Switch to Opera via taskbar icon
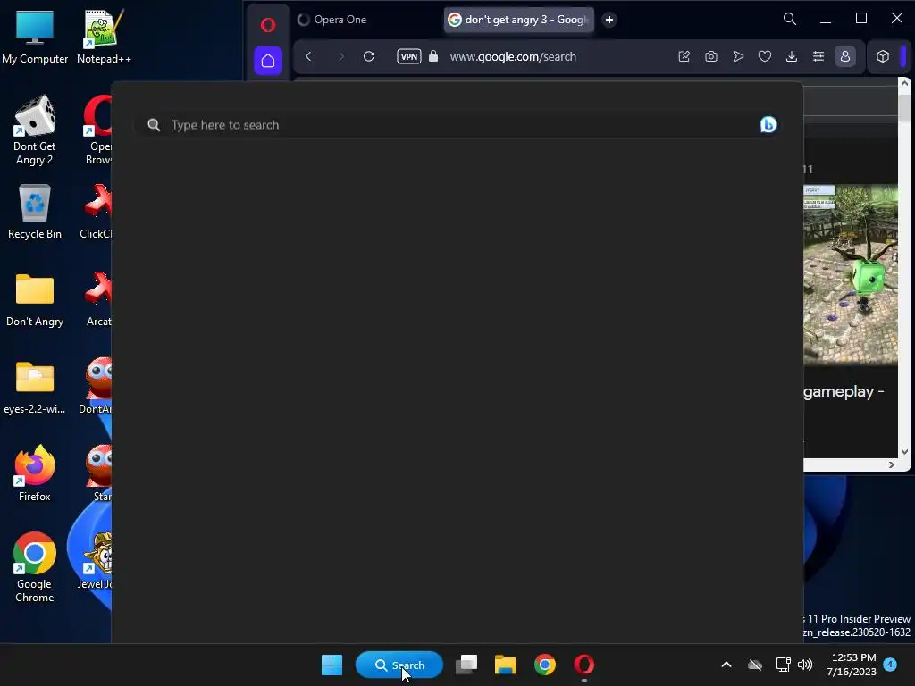This screenshot has height=686, width=915. point(584,665)
